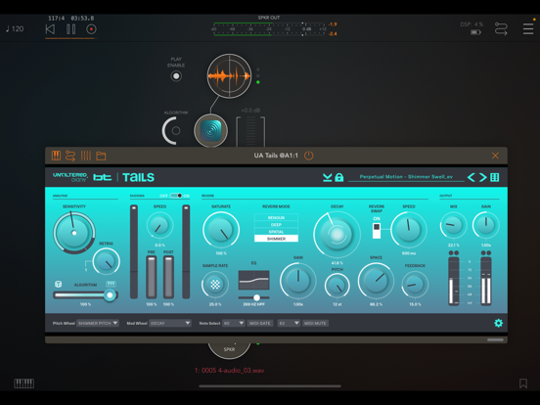Click the Retrig knob
The width and height of the screenshot is (540, 405).
pos(106,262)
